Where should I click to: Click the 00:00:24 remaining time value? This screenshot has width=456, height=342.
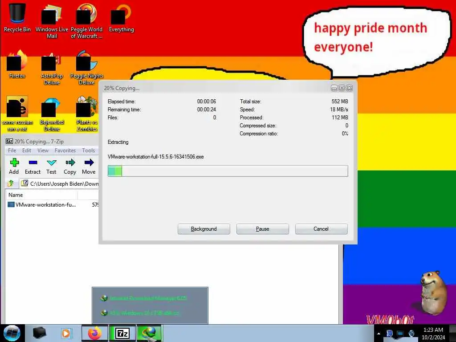pyautogui.click(x=207, y=110)
